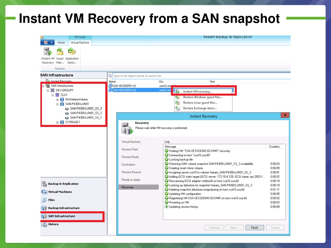Select log entry Locking backup file
This screenshot has width=331, height=248.
tap(181, 160)
